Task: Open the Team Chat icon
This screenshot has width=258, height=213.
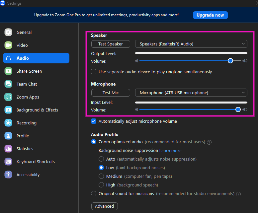Action: coord(8,84)
